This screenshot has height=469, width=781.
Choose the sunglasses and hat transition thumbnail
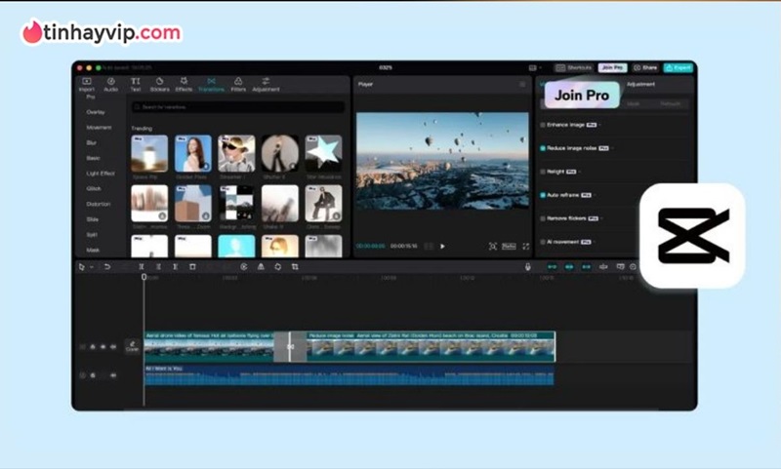(x=236, y=154)
